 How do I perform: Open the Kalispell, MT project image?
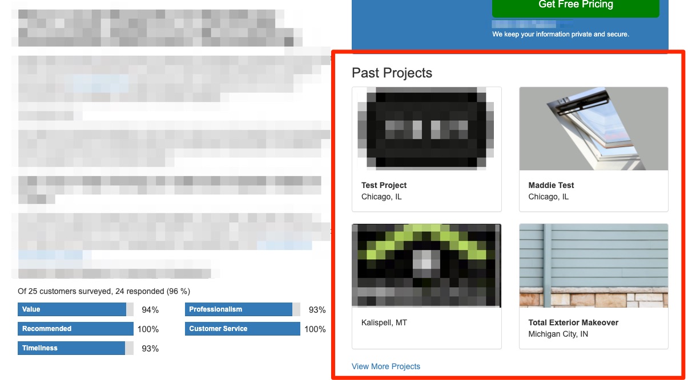point(427,265)
